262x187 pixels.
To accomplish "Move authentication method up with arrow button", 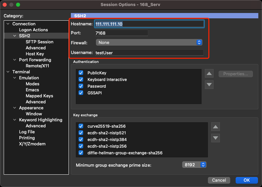I will [x=209, y=74].
